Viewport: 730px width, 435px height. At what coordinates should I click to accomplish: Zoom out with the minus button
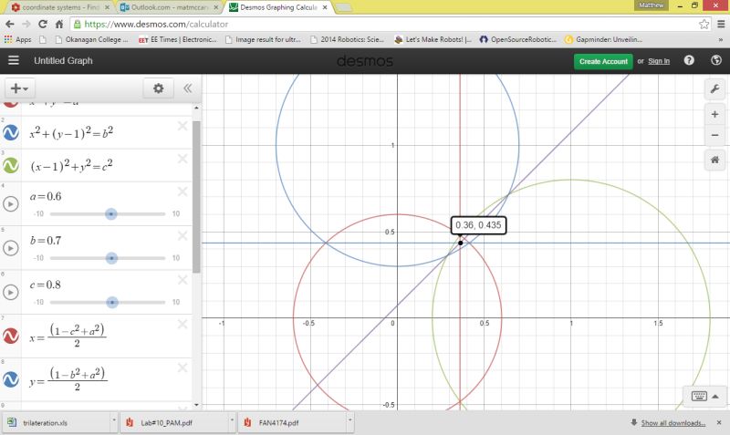714,135
